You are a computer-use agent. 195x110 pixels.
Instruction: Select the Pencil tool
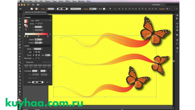[x=20, y=42]
